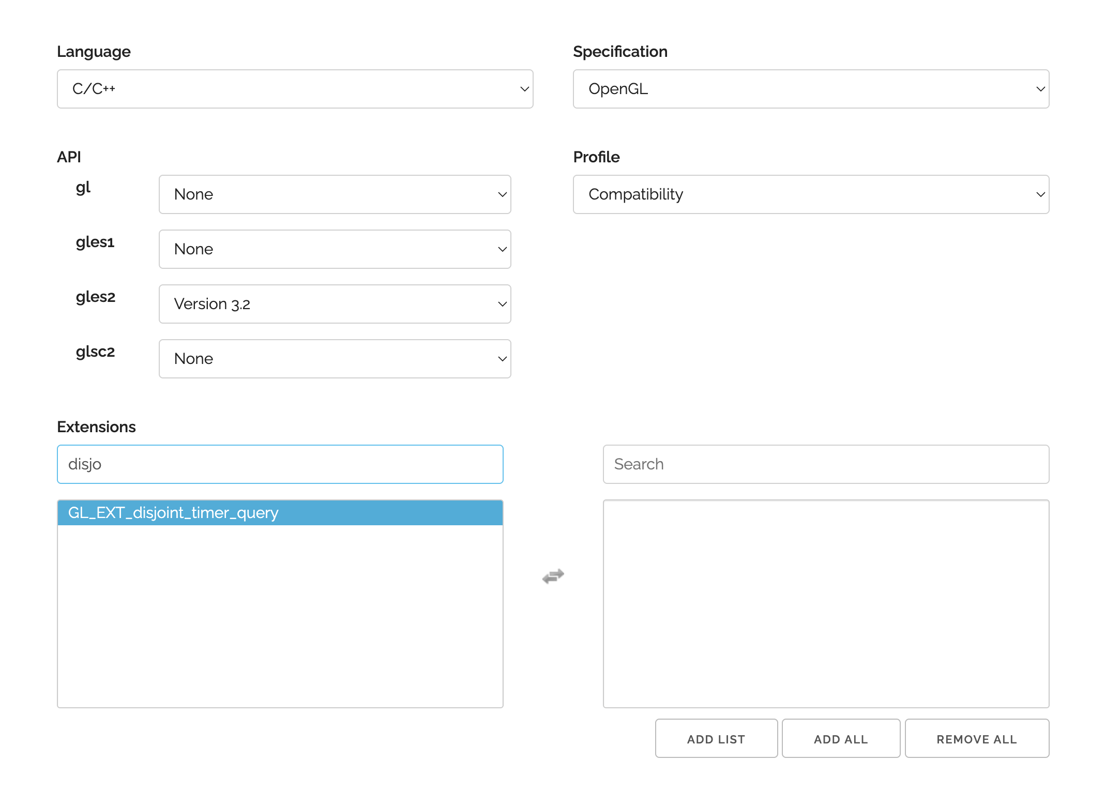Open the glsc2 API version dropdown
This screenshot has height=791, width=1120.
click(x=335, y=359)
